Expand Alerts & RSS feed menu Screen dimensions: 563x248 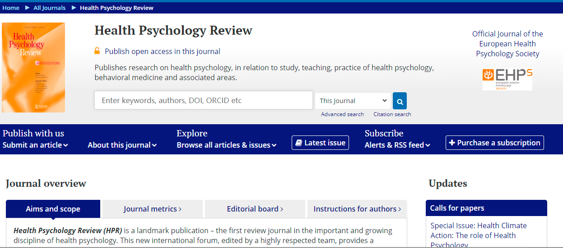click(397, 145)
